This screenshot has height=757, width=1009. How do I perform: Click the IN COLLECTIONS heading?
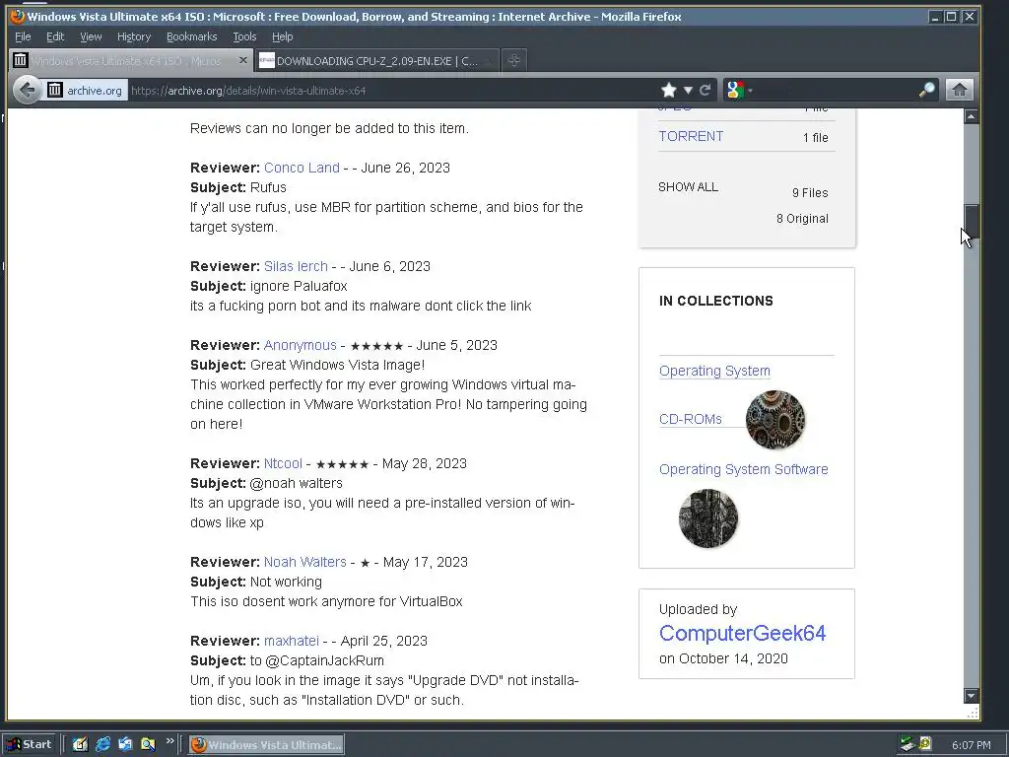click(x=716, y=301)
